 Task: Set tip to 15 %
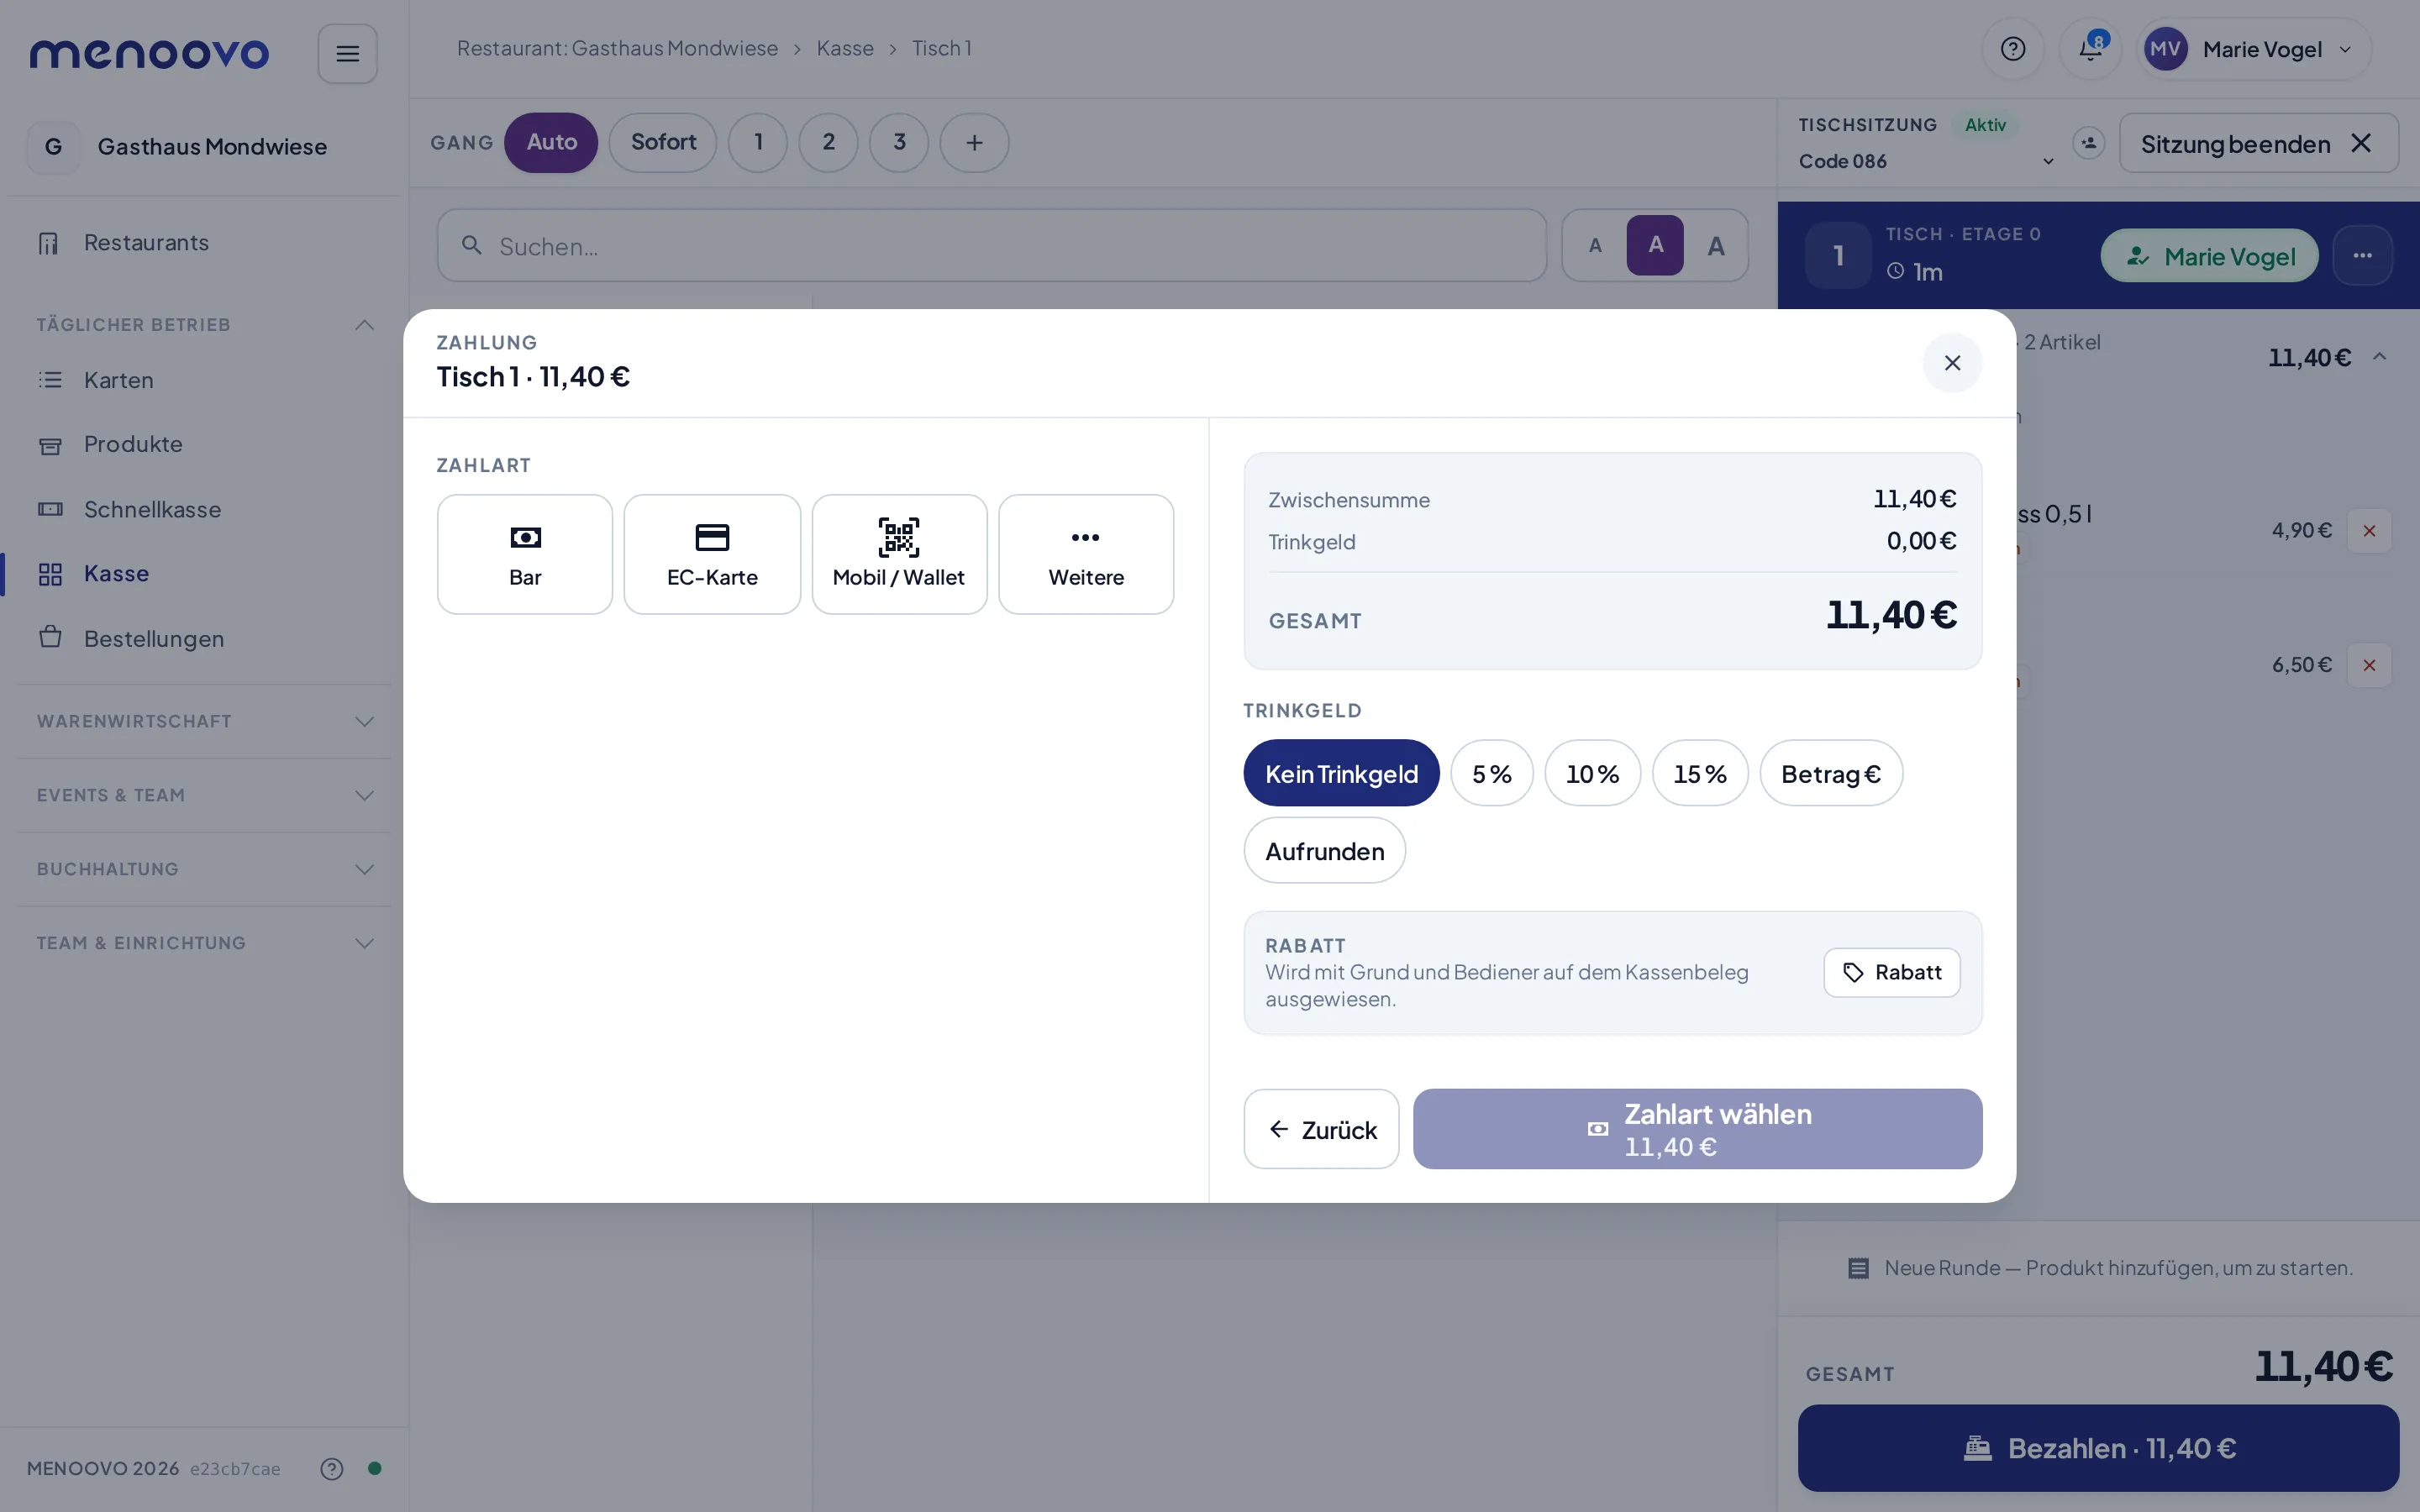tap(1700, 773)
